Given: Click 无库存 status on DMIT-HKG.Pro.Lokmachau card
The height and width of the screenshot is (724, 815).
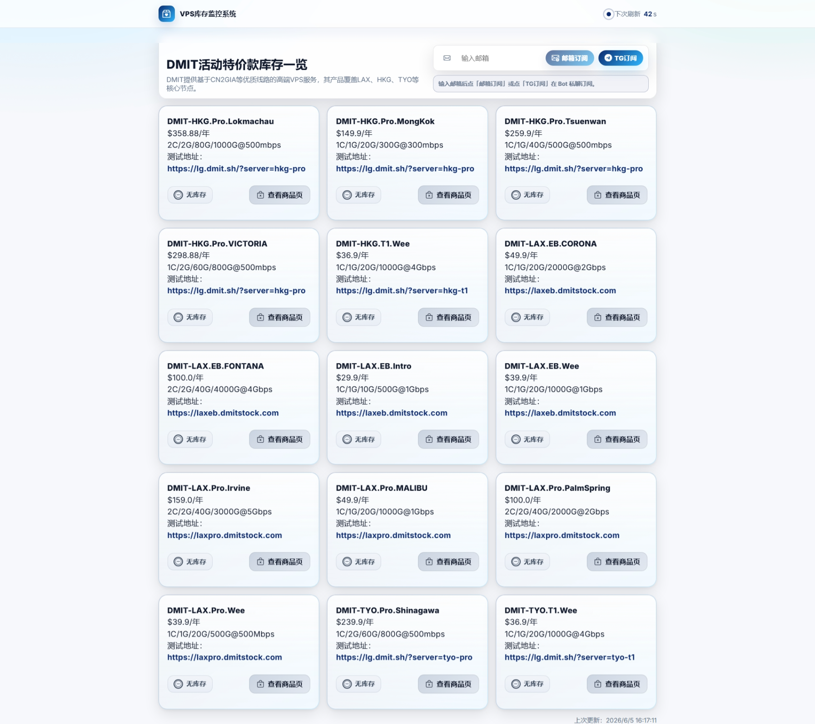Looking at the screenshot, I should pyautogui.click(x=190, y=195).
